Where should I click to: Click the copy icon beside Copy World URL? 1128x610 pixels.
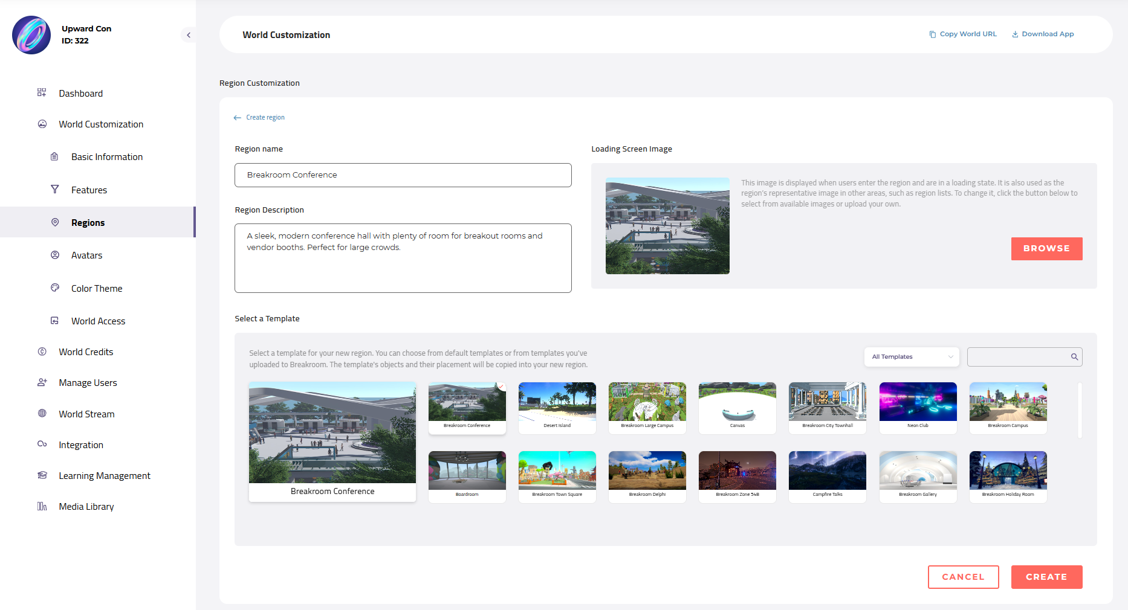point(933,34)
